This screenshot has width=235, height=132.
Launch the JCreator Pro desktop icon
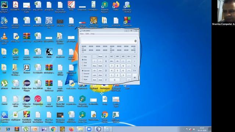coord(49,23)
